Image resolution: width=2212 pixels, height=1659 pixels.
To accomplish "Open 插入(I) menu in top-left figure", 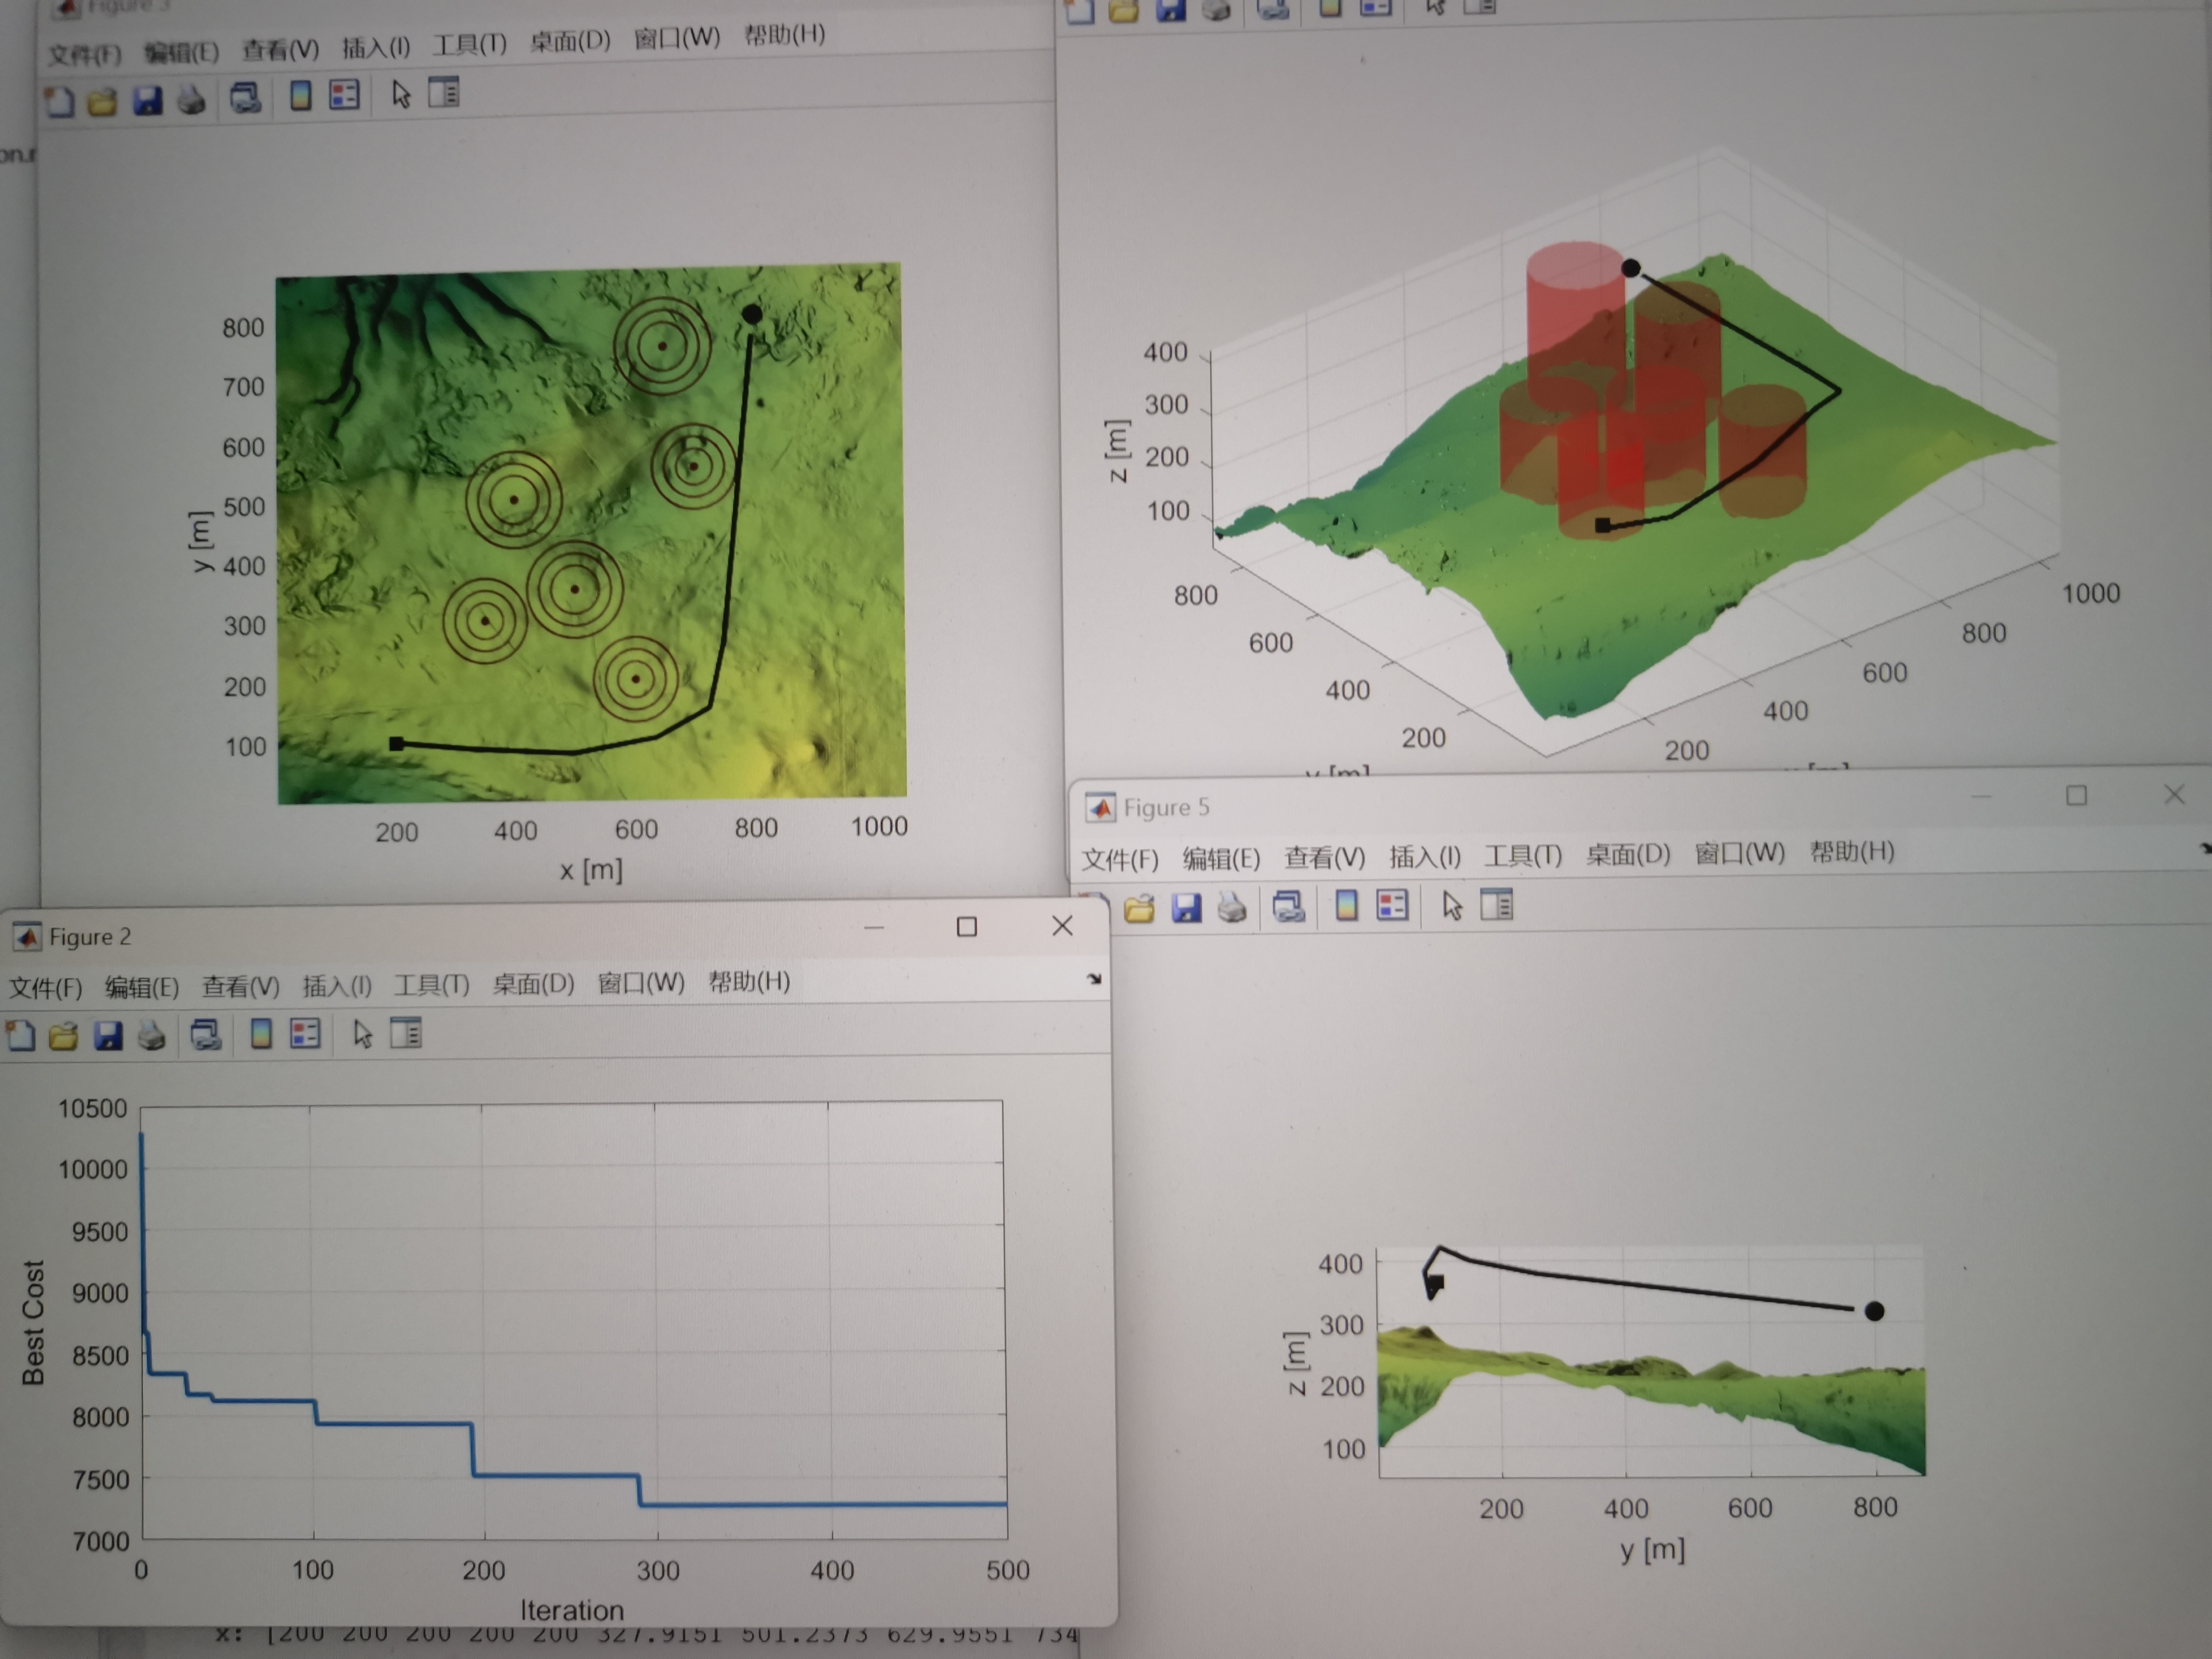I will tap(376, 47).
